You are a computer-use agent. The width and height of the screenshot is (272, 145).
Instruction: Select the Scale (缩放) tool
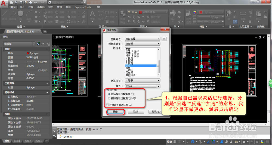click(60, 22)
